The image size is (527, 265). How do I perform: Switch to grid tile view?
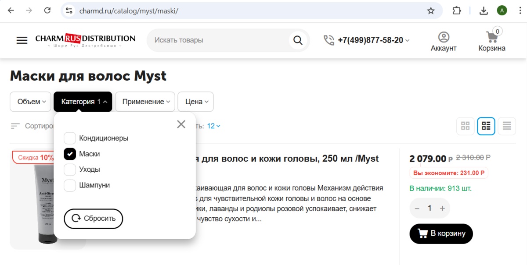[x=466, y=126]
